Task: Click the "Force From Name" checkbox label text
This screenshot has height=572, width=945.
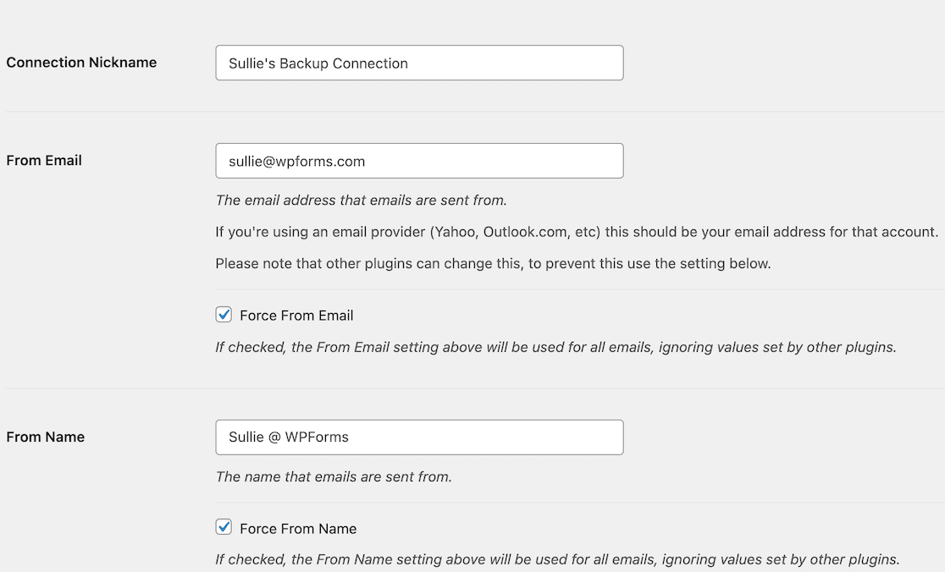Action: coord(298,529)
